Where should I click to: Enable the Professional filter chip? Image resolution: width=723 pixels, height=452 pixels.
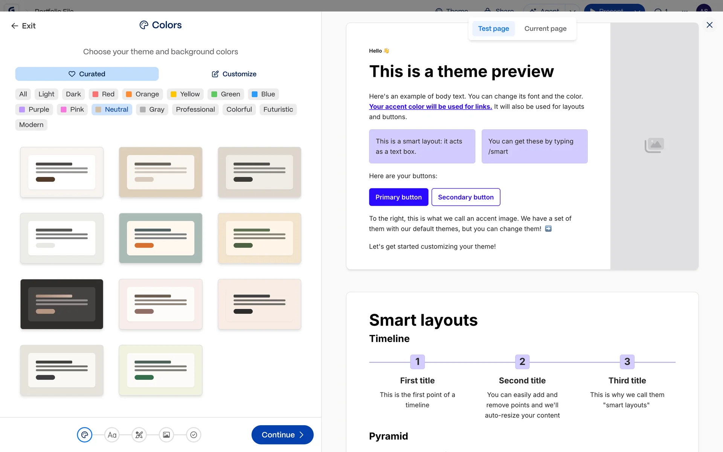(x=195, y=109)
